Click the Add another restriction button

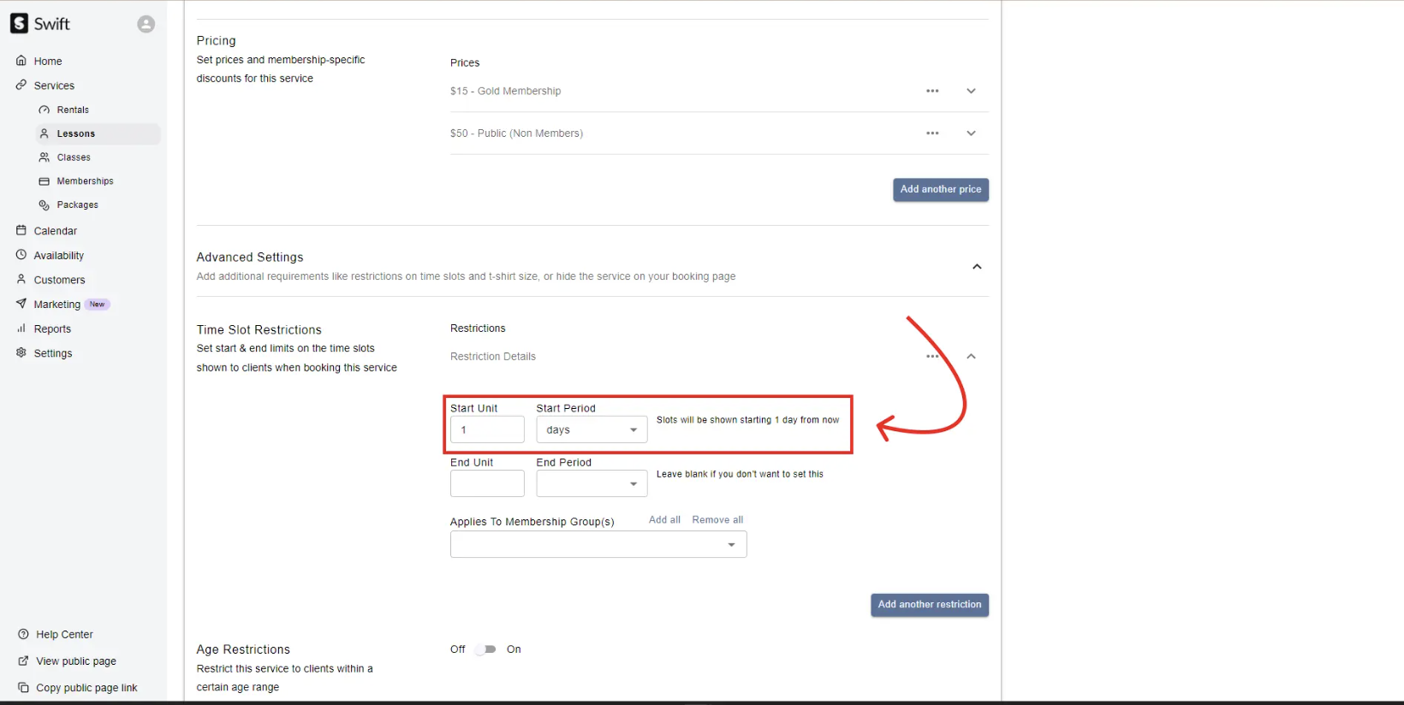coord(930,605)
